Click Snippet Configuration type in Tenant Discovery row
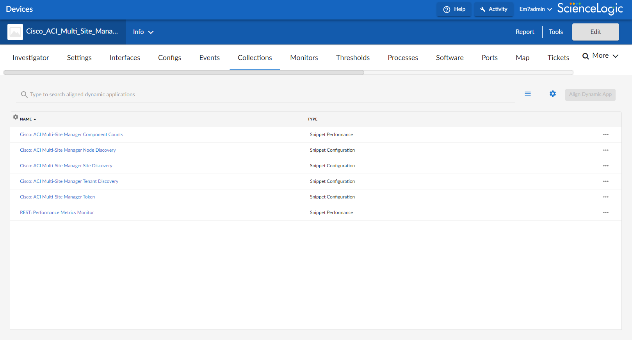Image resolution: width=632 pixels, height=340 pixels. tap(332, 181)
